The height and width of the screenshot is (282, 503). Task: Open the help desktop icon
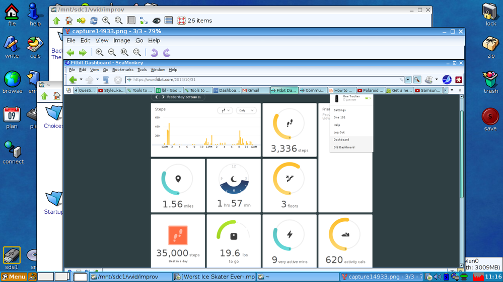[35, 15]
